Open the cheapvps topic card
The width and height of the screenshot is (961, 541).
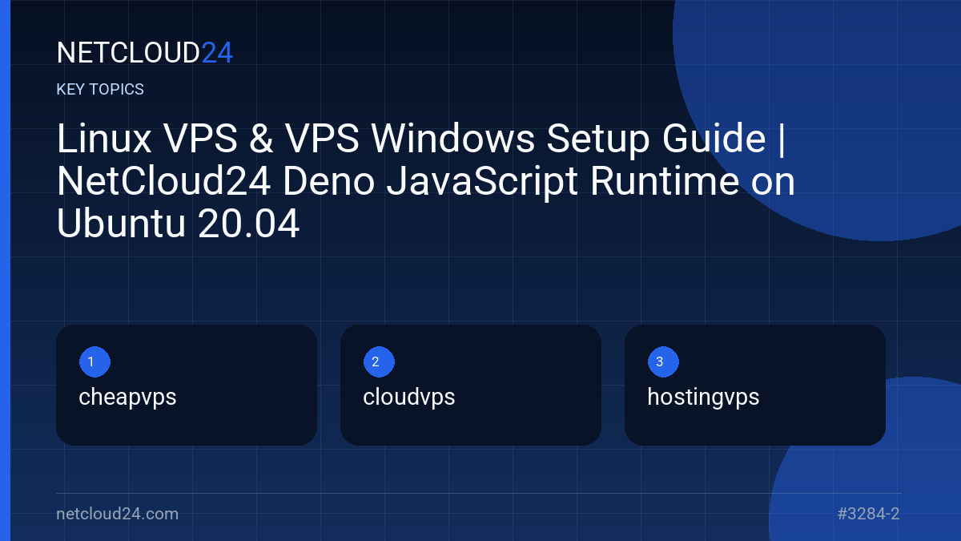tap(187, 385)
